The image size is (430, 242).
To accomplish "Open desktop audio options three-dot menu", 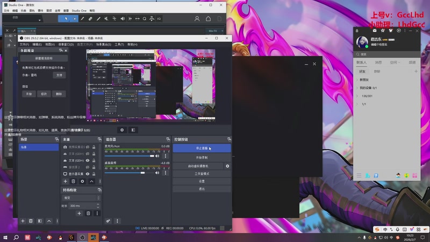I will point(166,173).
